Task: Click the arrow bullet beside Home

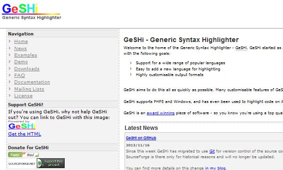Action: 10,42
